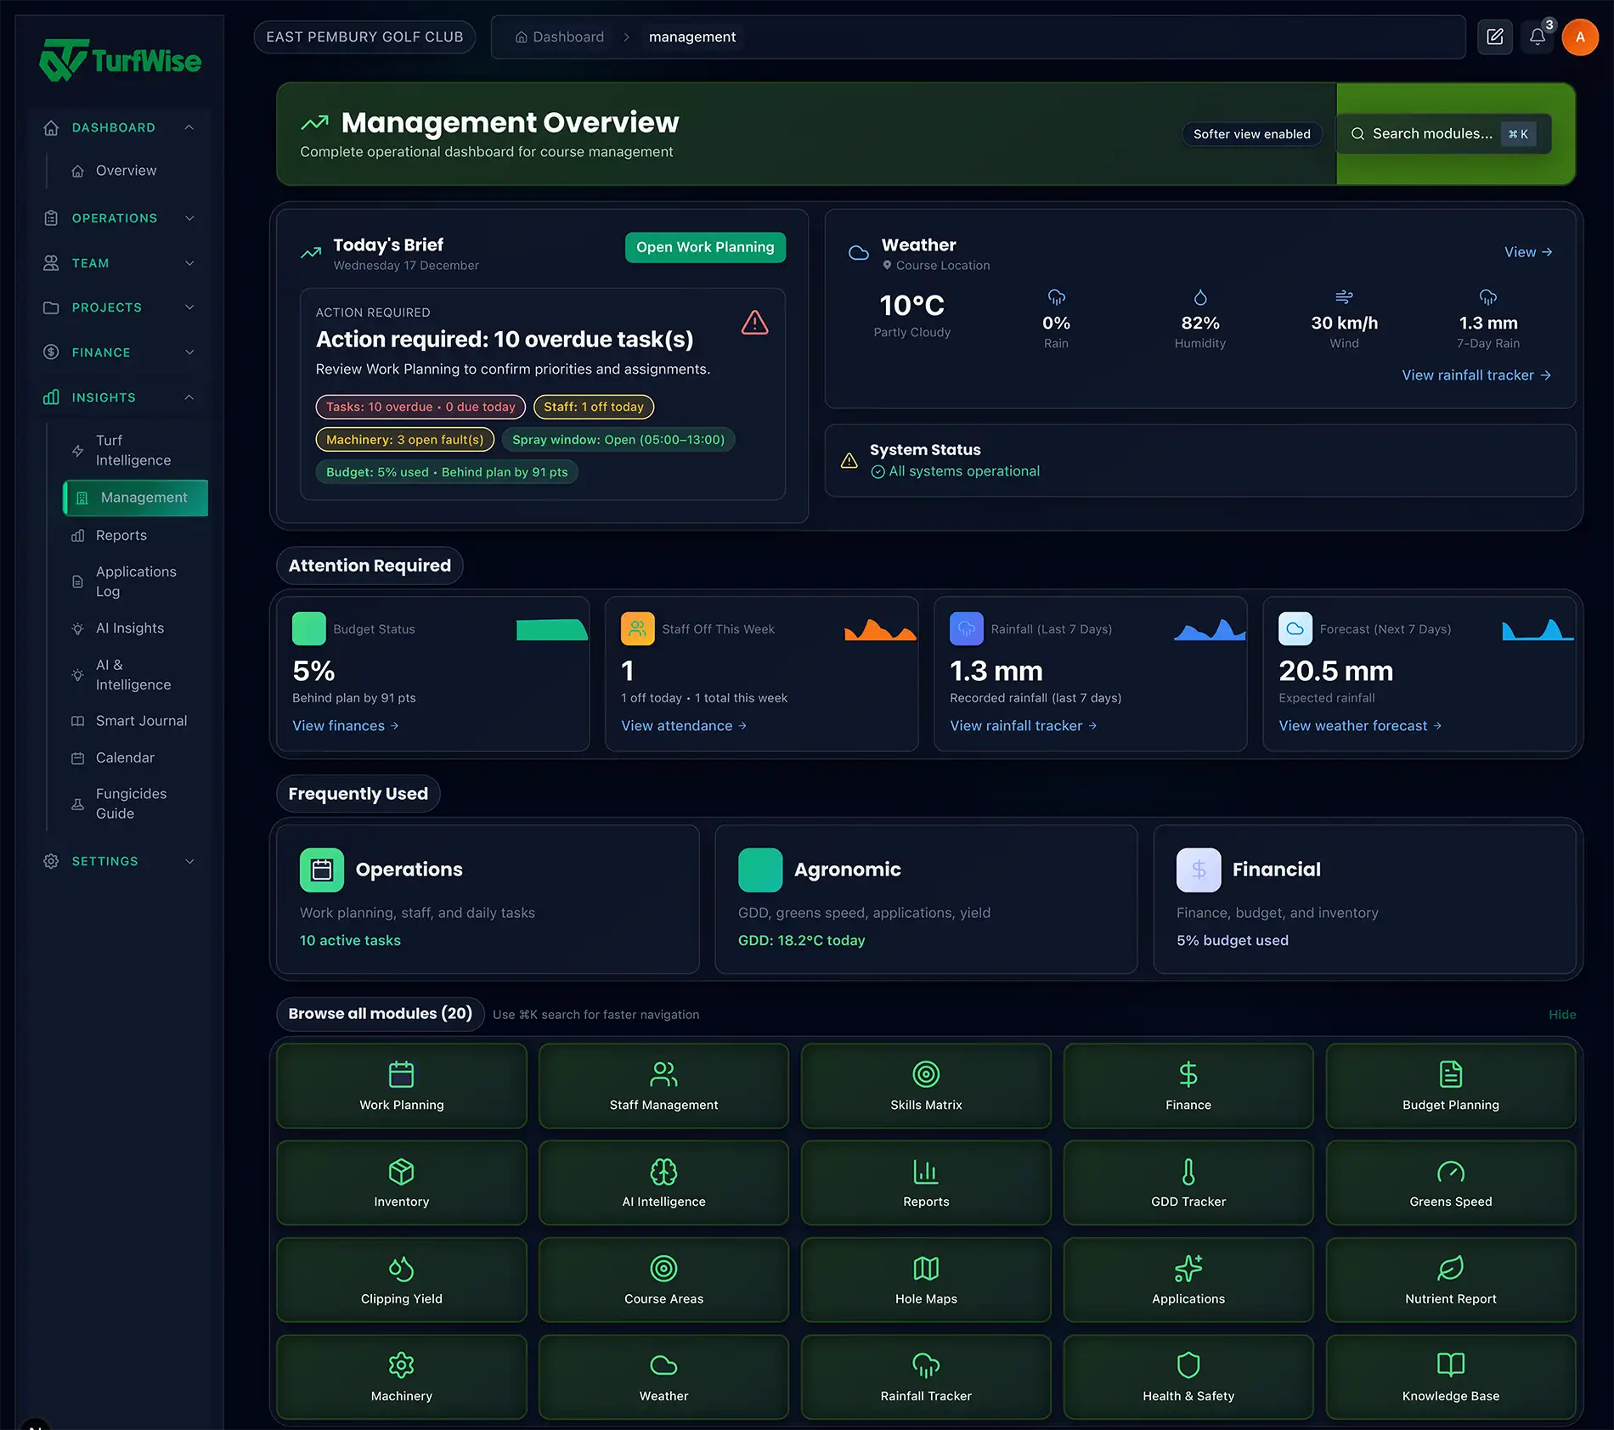Viewport: 1614px width, 1430px height.
Task: Open the compose/edit icon in the header
Action: tap(1495, 37)
